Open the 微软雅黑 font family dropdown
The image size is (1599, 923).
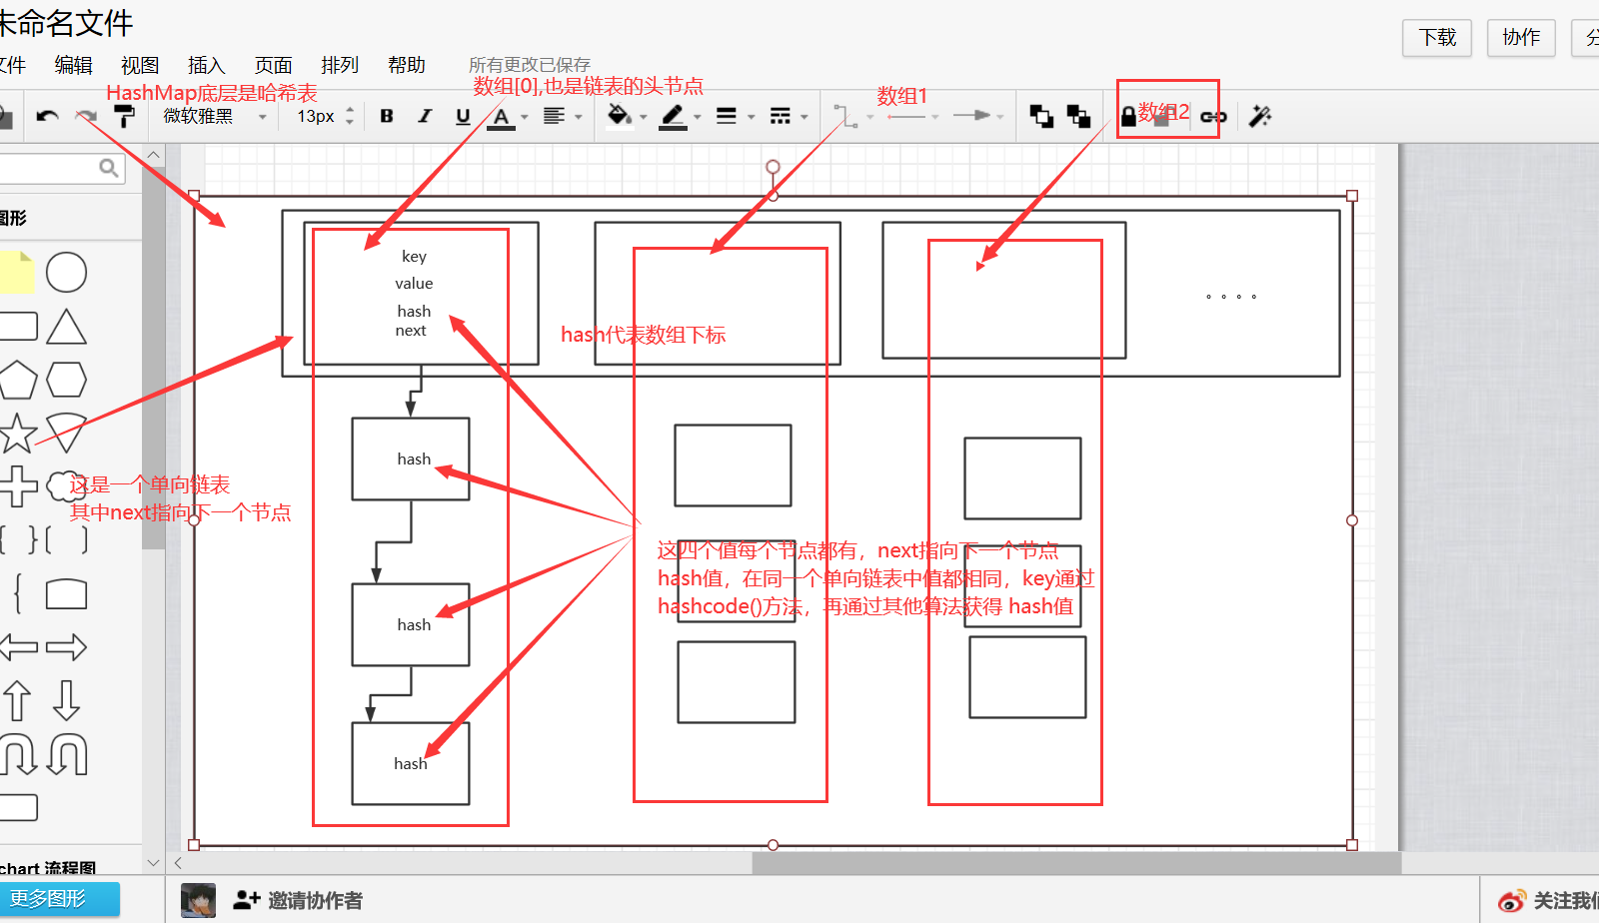(215, 117)
